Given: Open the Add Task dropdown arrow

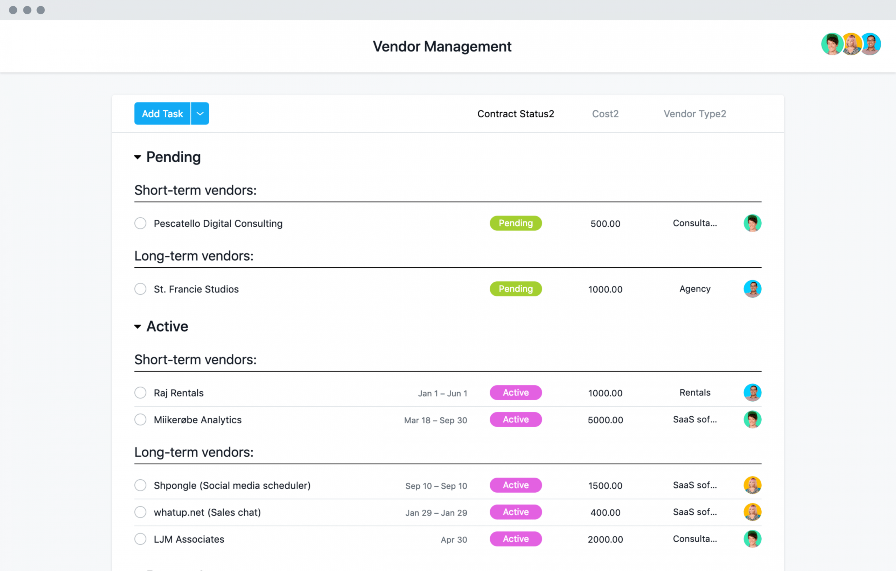Looking at the screenshot, I should (x=200, y=114).
